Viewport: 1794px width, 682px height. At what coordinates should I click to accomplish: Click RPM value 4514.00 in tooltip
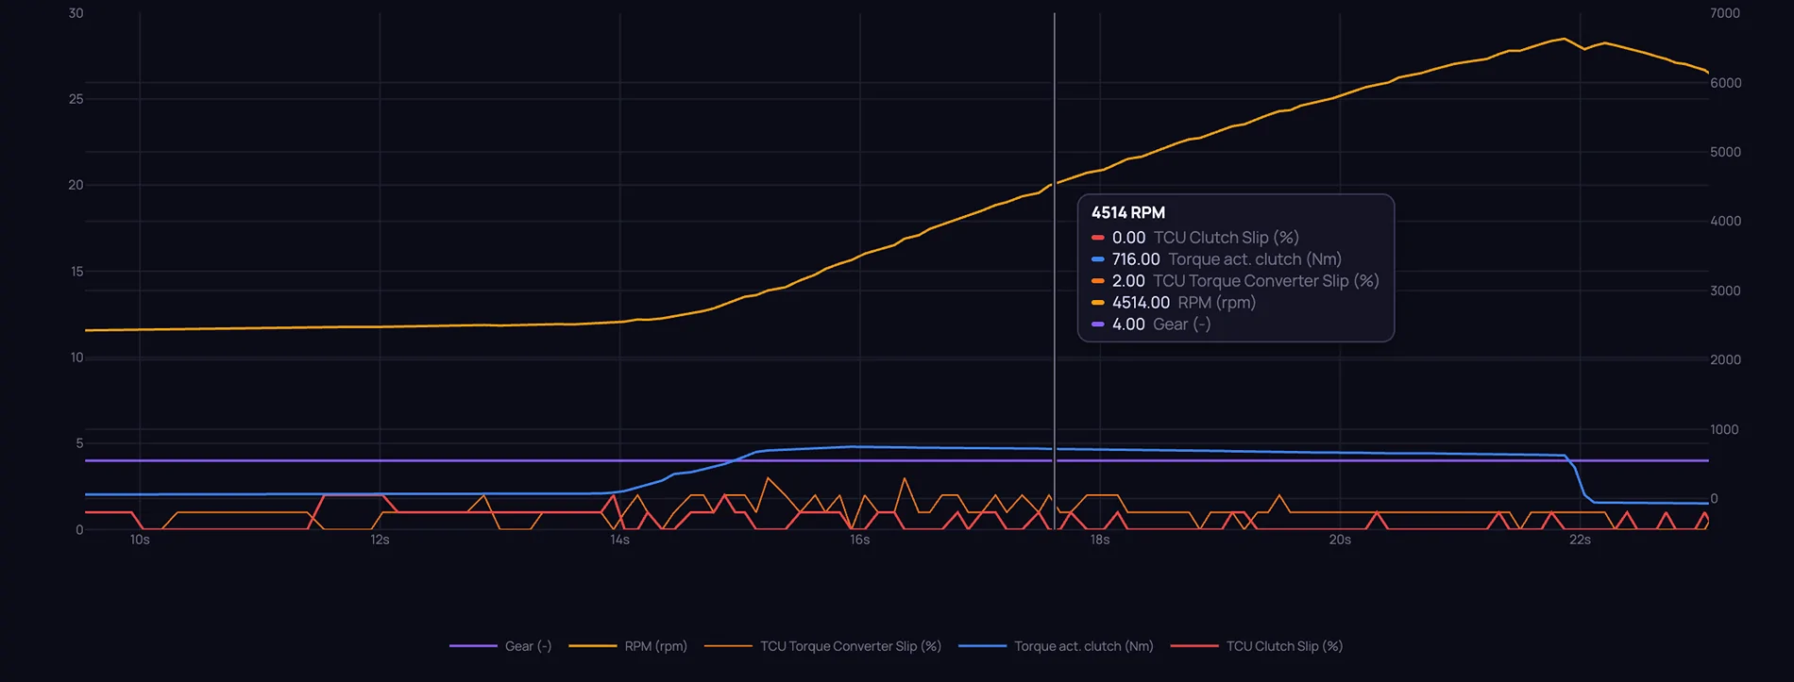pyautogui.click(x=1141, y=303)
